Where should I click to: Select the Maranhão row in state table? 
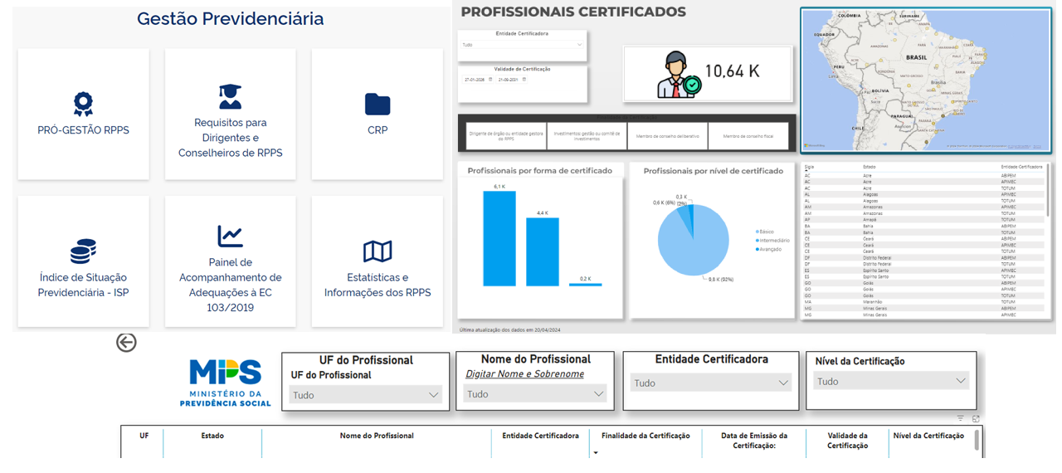923,303
